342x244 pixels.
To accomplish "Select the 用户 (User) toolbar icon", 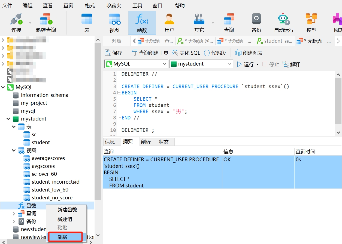I will [169, 23].
